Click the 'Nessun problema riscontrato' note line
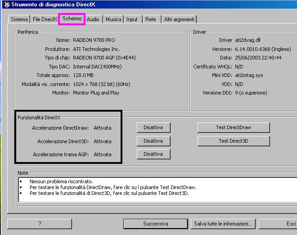The height and width of the screenshot is (235, 297). [61, 181]
